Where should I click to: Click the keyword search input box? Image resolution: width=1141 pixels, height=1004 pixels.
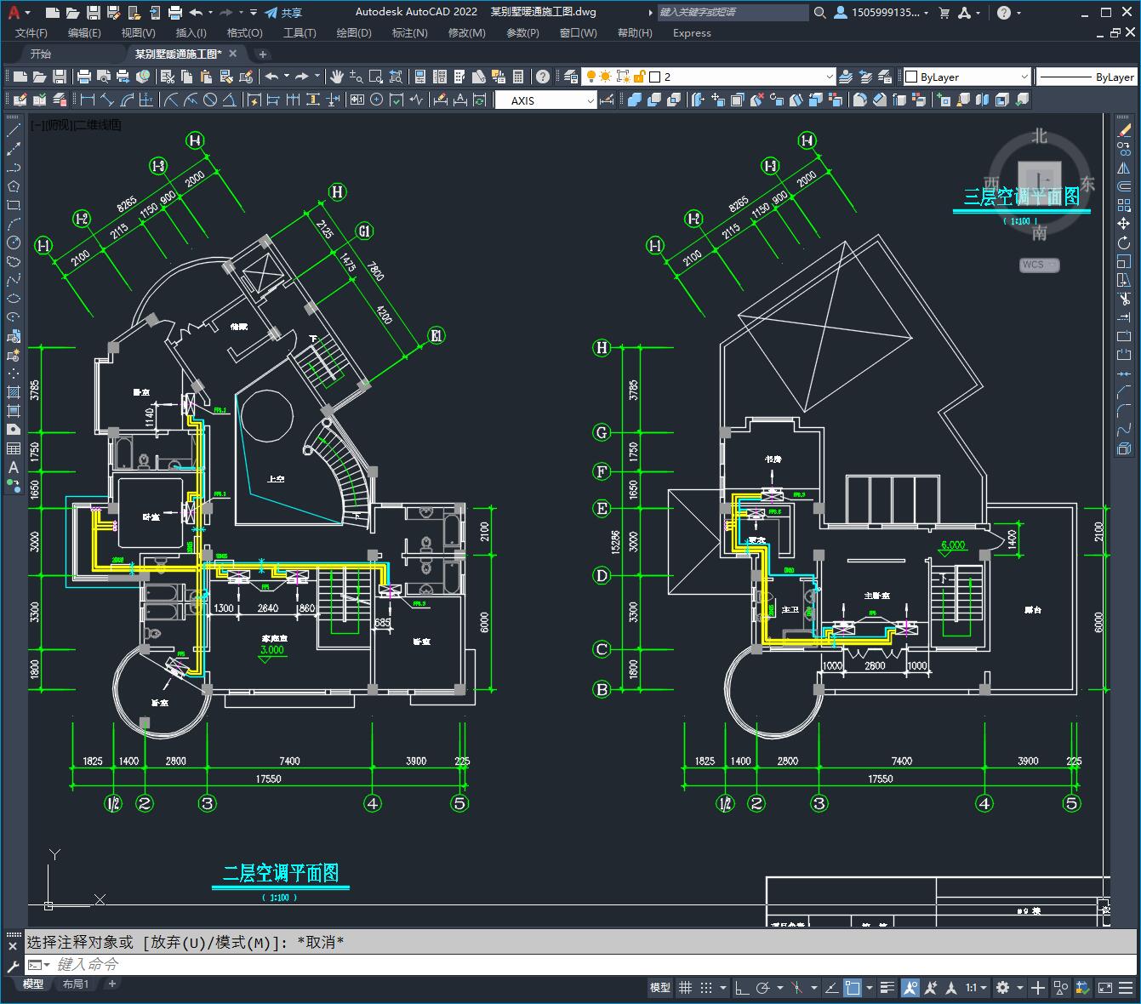pos(733,13)
